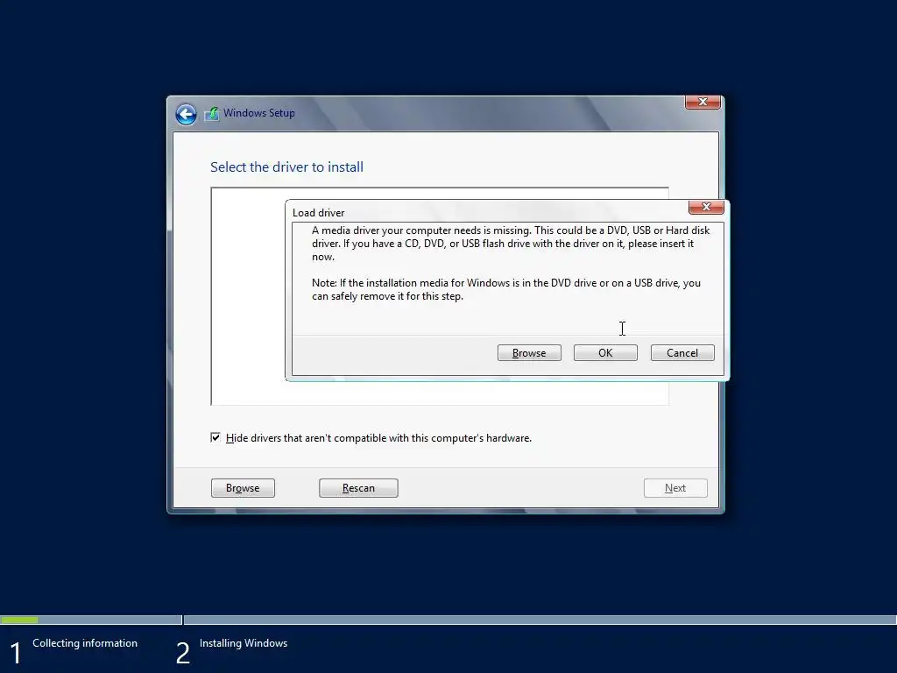
Task: Uncheck Hide drivers that aren't compatible
Action: click(x=215, y=438)
